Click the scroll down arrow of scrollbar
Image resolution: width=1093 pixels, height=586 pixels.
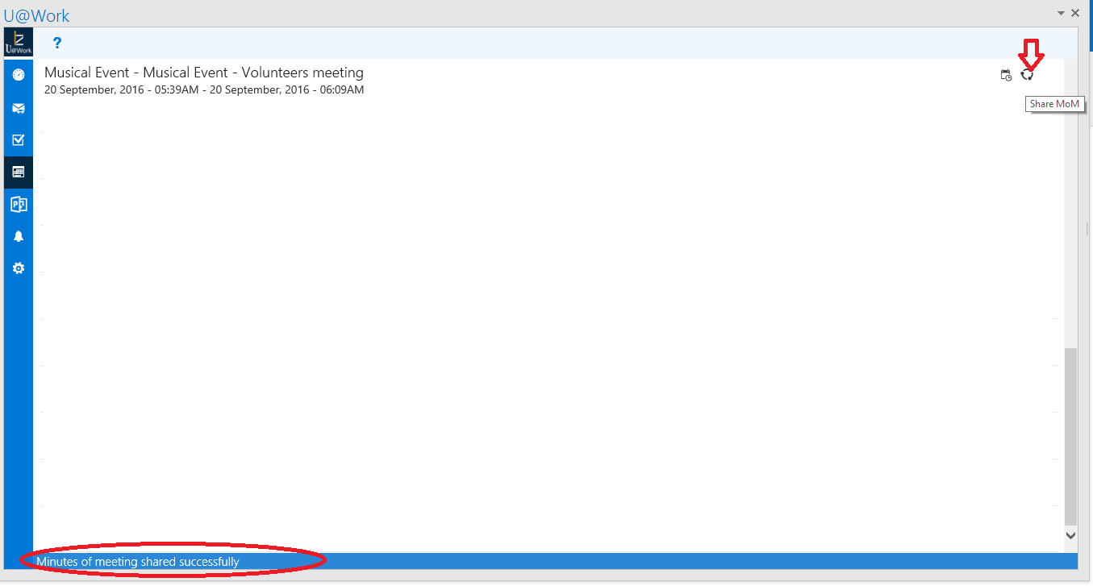pyautogui.click(x=1070, y=535)
